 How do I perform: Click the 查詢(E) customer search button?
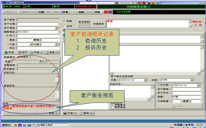point(52,52)
